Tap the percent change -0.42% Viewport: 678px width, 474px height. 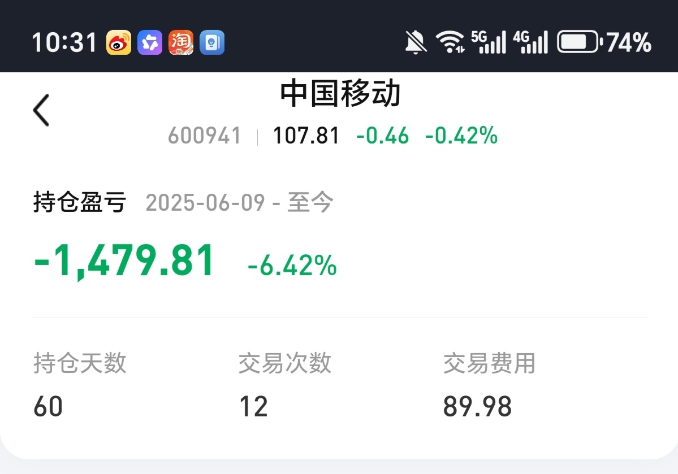pyautogui.click(x=461, y=136)
